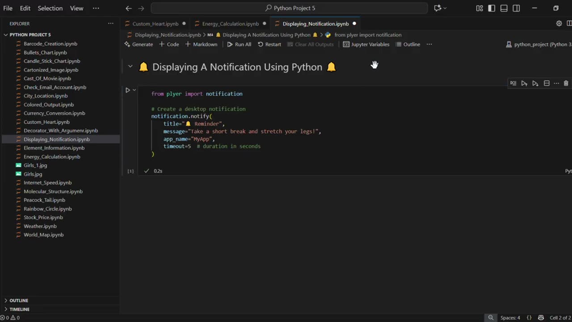572x322 pixels.
Task: Open errors and warnings status item
Action: [10, 318]
